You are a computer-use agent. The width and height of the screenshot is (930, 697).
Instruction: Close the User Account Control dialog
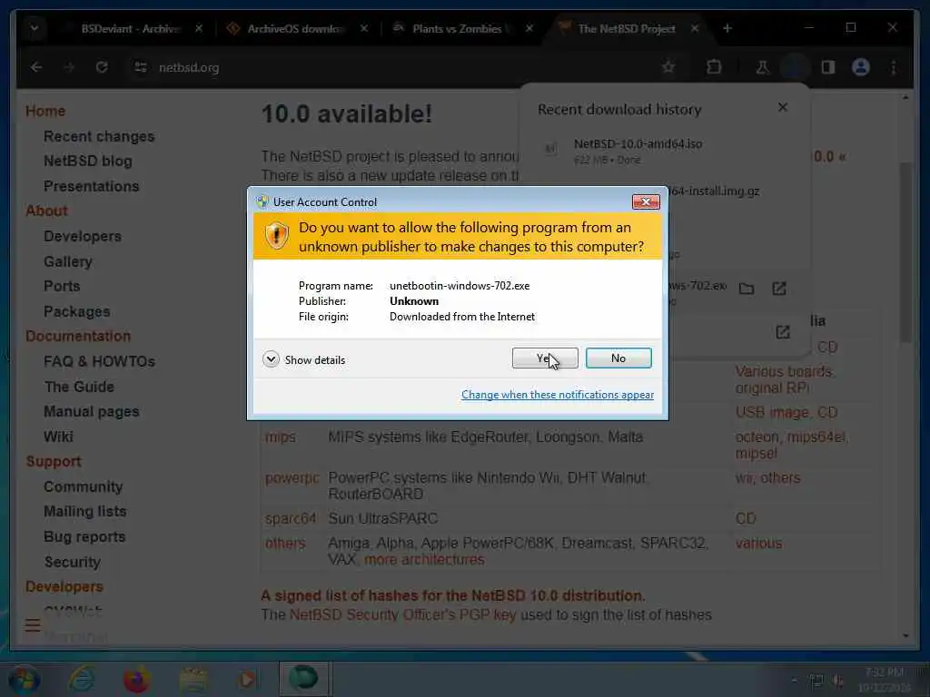(646, 202)
